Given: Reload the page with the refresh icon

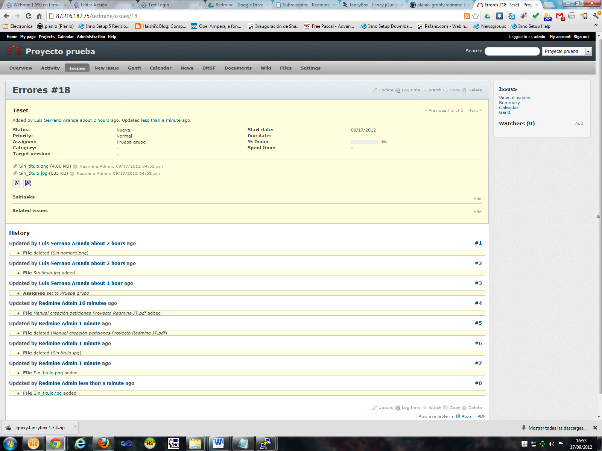Looking at the screenshot, I should pyautogui.click(x=28, y=16).
